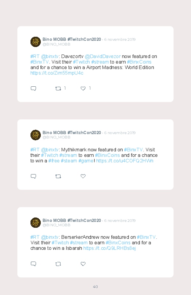This screenshot has width=191, height=295.
Task: Retweet the Davezortv featured tweet
Action: pyautogui.click(x=58, y=89)
